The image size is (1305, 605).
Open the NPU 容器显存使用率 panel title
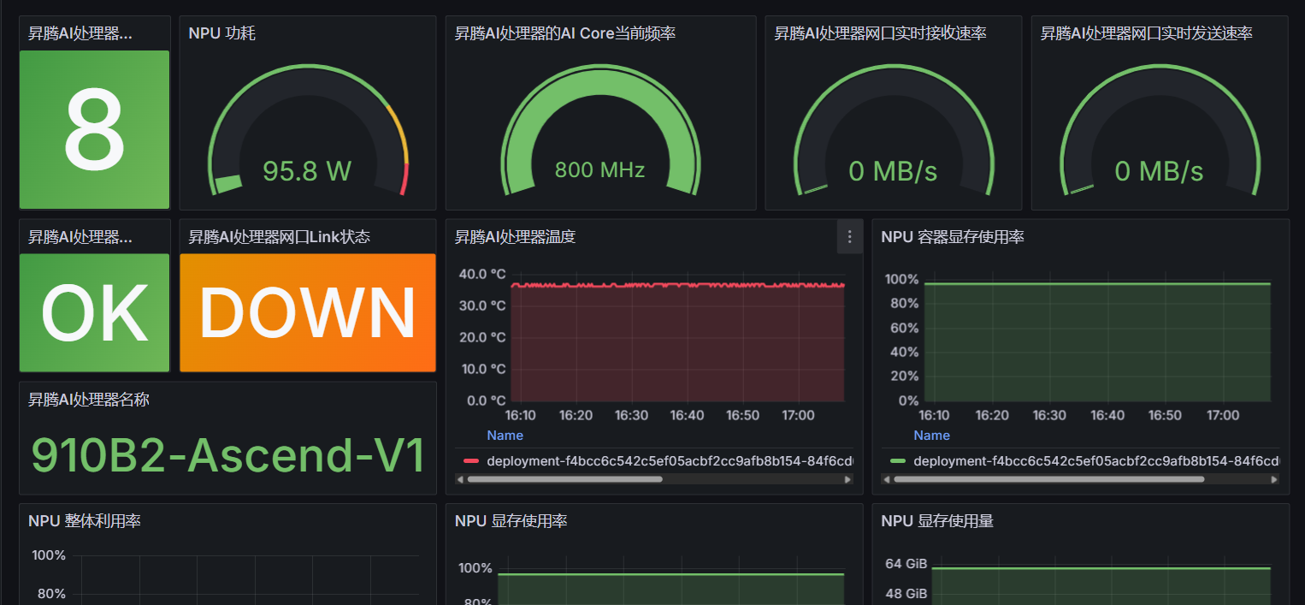[953, 237]
